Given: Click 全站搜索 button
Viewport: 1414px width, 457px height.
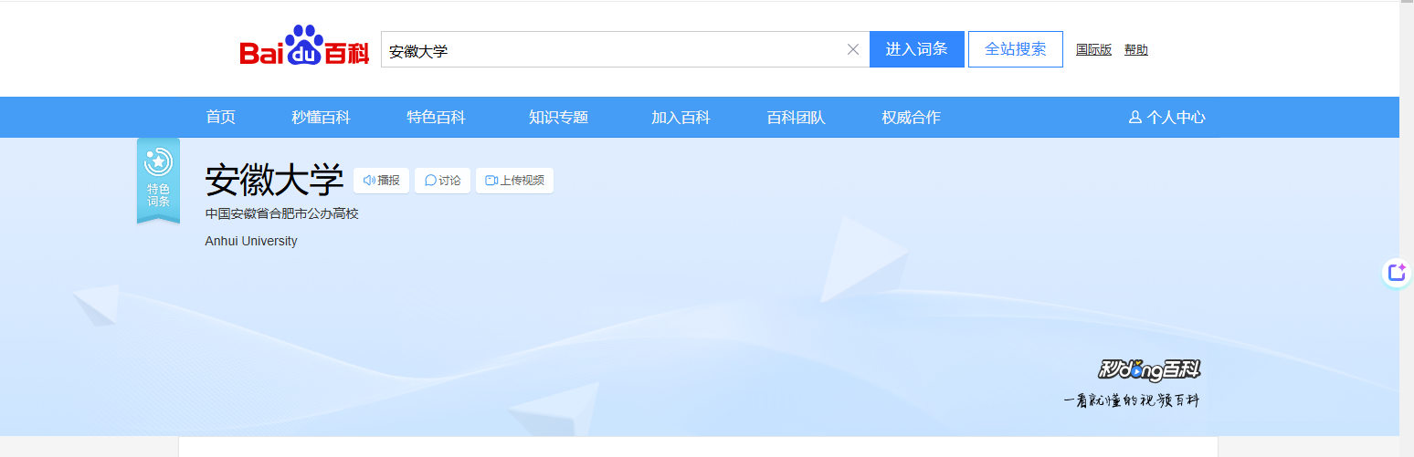Looking at the screenshot, I should point(1016,49).
